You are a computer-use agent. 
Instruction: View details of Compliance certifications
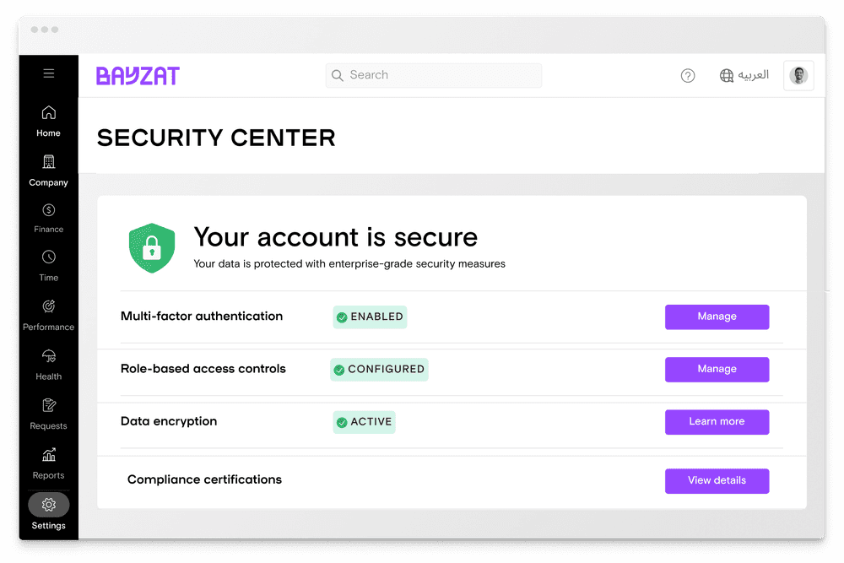[x=717, y=480]
